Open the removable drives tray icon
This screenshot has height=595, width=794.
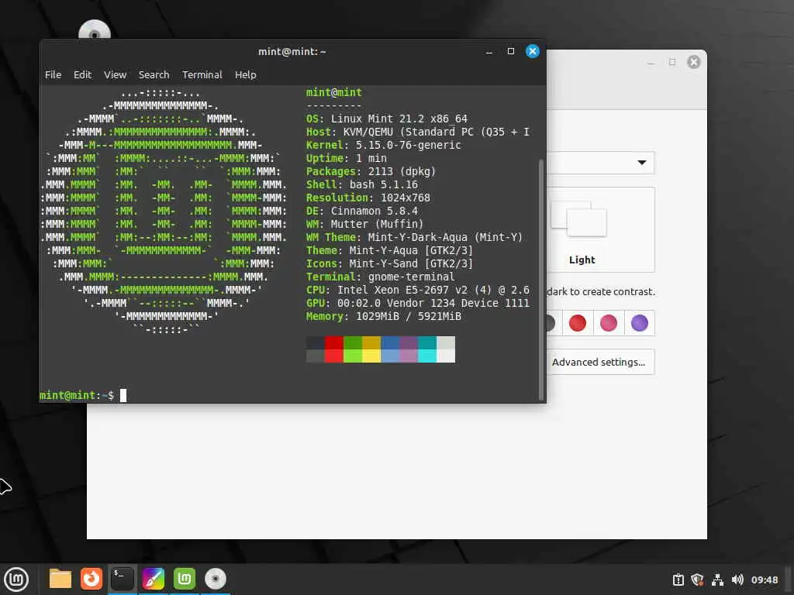click(x=678, y=580)
